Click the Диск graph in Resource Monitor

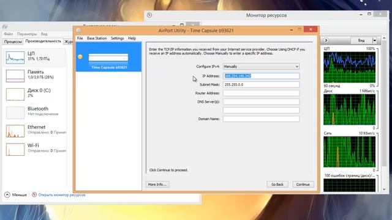349,109
